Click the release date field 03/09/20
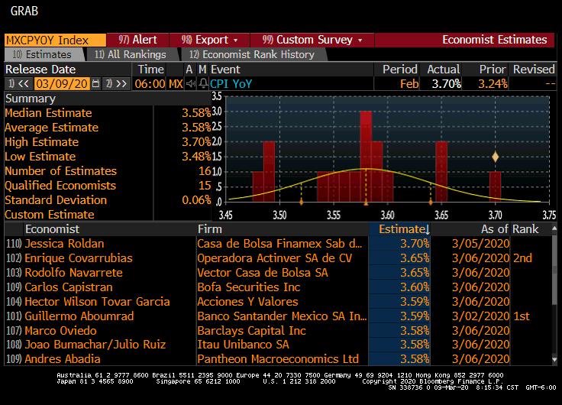Viewport: 562px width, 405px height. 62,84
